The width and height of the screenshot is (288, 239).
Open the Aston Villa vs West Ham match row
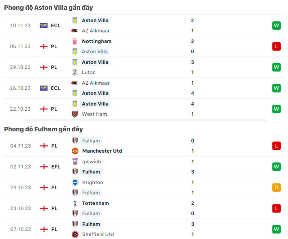(144, 109)
